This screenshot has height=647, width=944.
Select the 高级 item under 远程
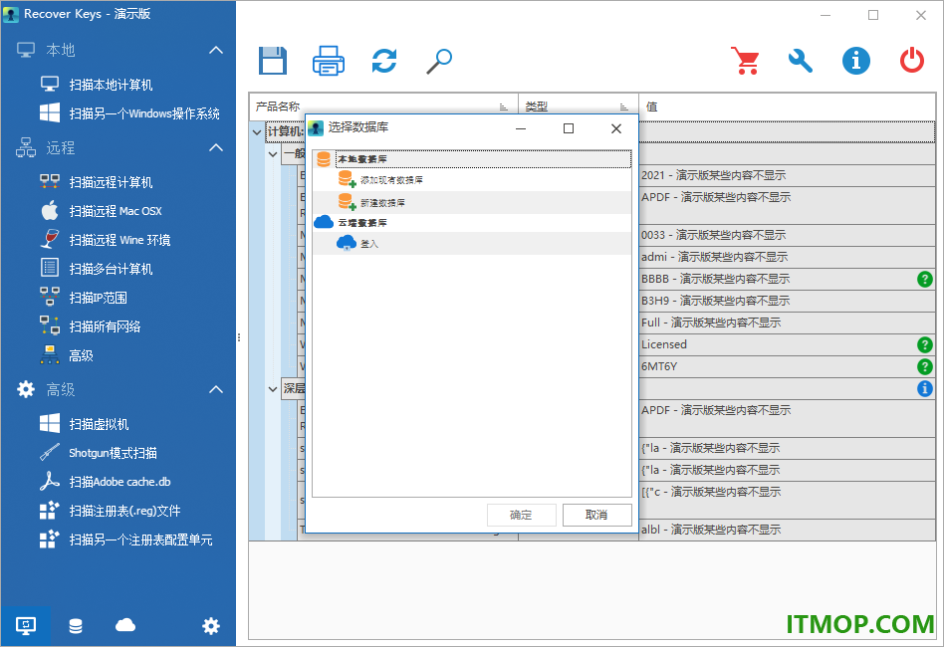81,355
